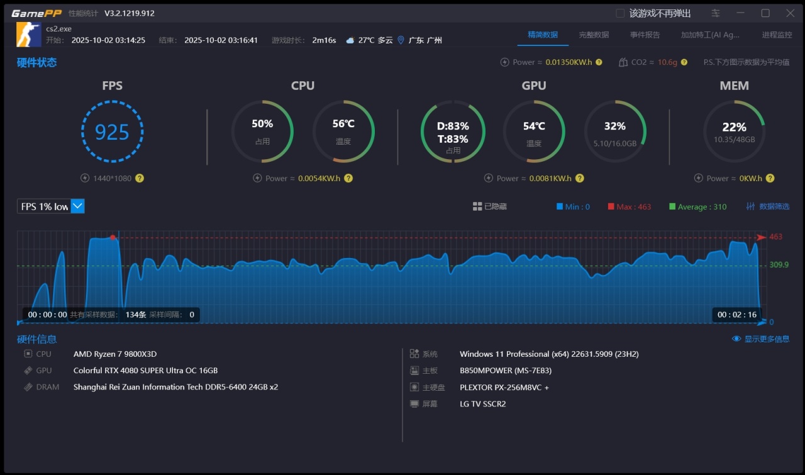Toggle the red Max series legend
The image size is (805, 475).
click(629, 206)
